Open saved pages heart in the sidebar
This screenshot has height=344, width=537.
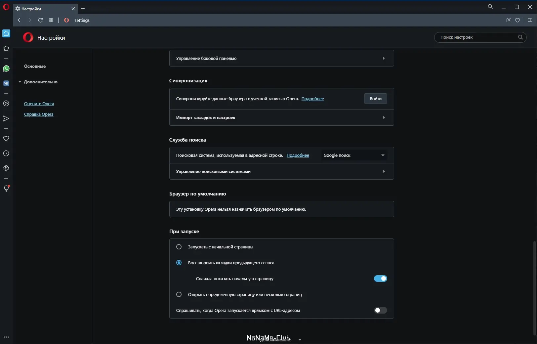[x=6, y=139]
